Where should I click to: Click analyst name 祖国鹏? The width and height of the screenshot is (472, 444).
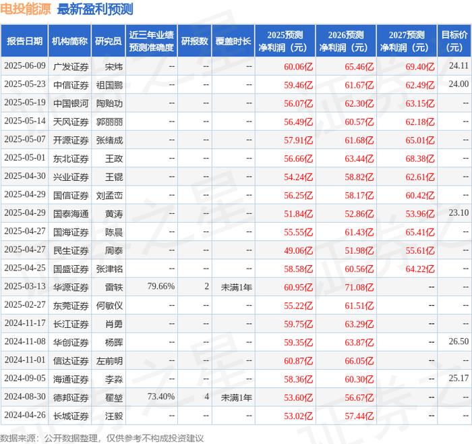[109, 85]
